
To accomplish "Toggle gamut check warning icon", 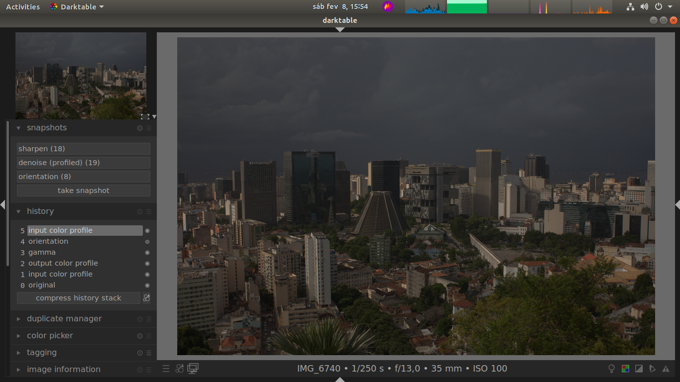I will point(666,369).
